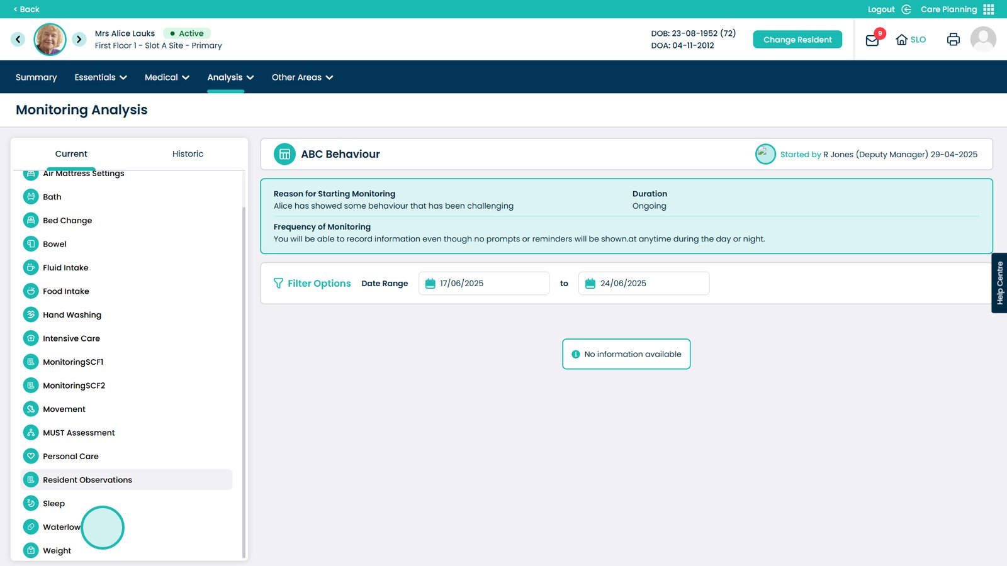The height and width of the screenshot is (566, 1007).
Task: Open the messages envelope icon
Action: [872, 40]
